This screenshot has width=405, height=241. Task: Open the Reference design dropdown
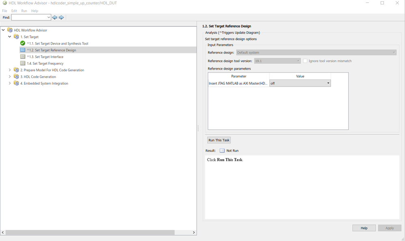316,52
